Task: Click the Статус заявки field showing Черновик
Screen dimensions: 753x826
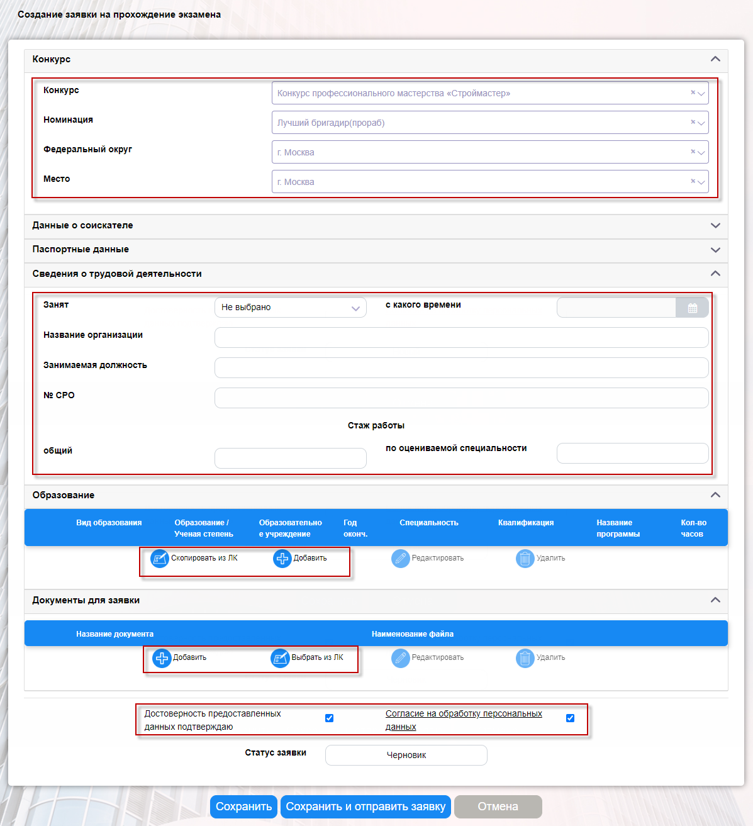Action: (x=406, y=756)
